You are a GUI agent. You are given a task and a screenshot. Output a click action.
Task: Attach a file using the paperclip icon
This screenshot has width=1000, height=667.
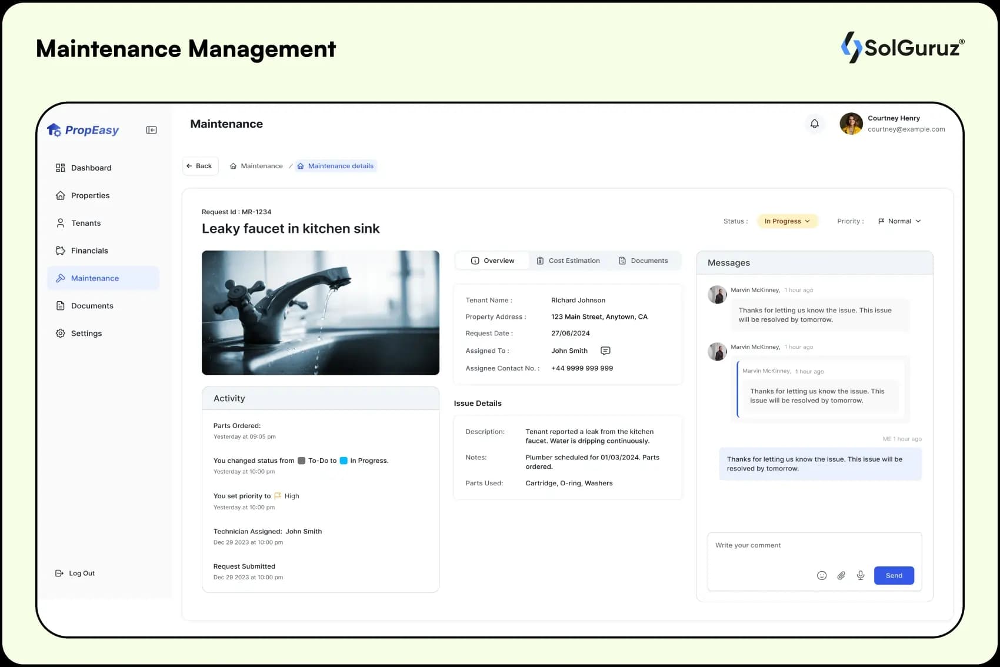tap(841, 575)
